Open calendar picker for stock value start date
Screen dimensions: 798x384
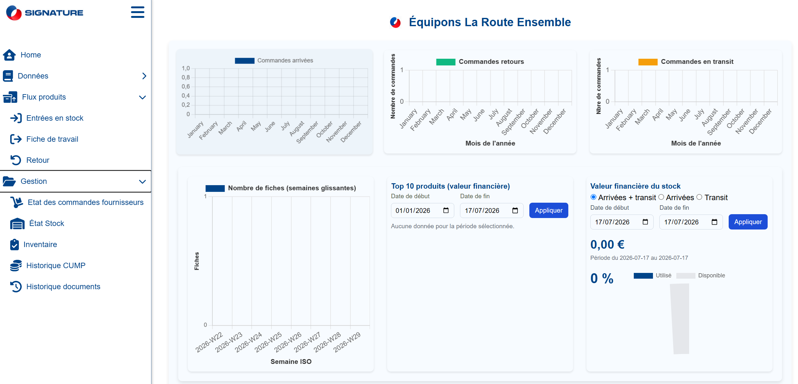[645, 222]
